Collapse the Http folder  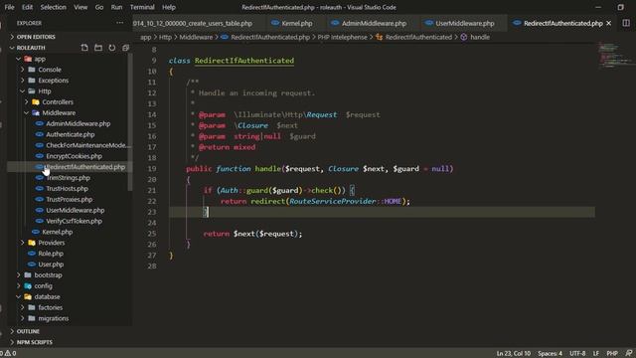tap(44, 90)
